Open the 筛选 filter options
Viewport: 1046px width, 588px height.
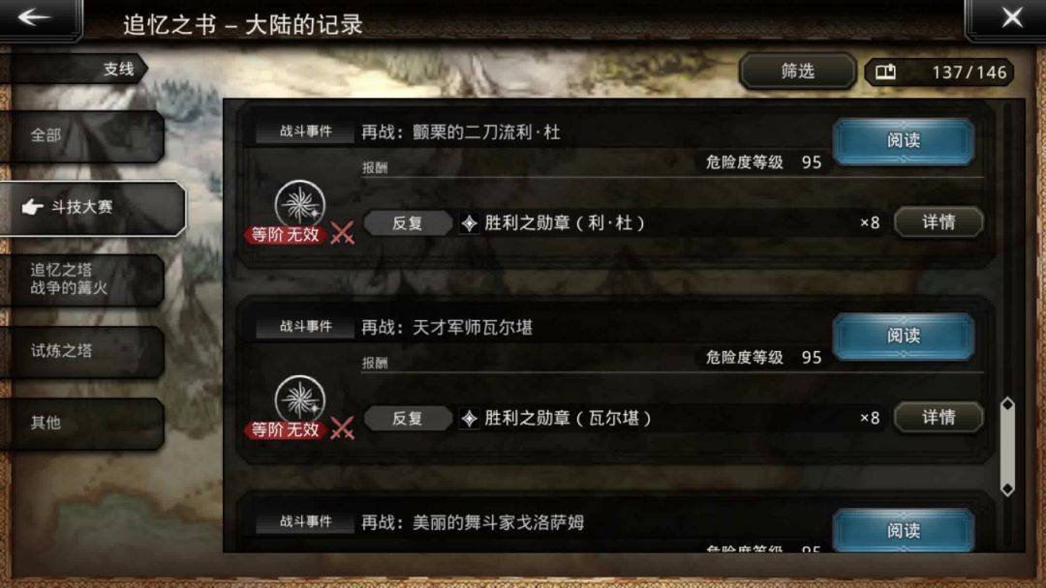pos(797,72)
